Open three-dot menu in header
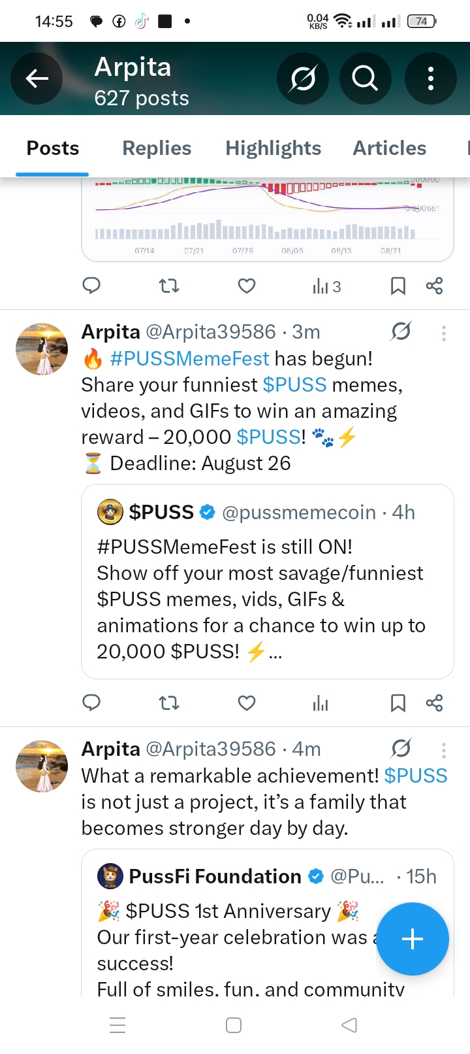 430,78
